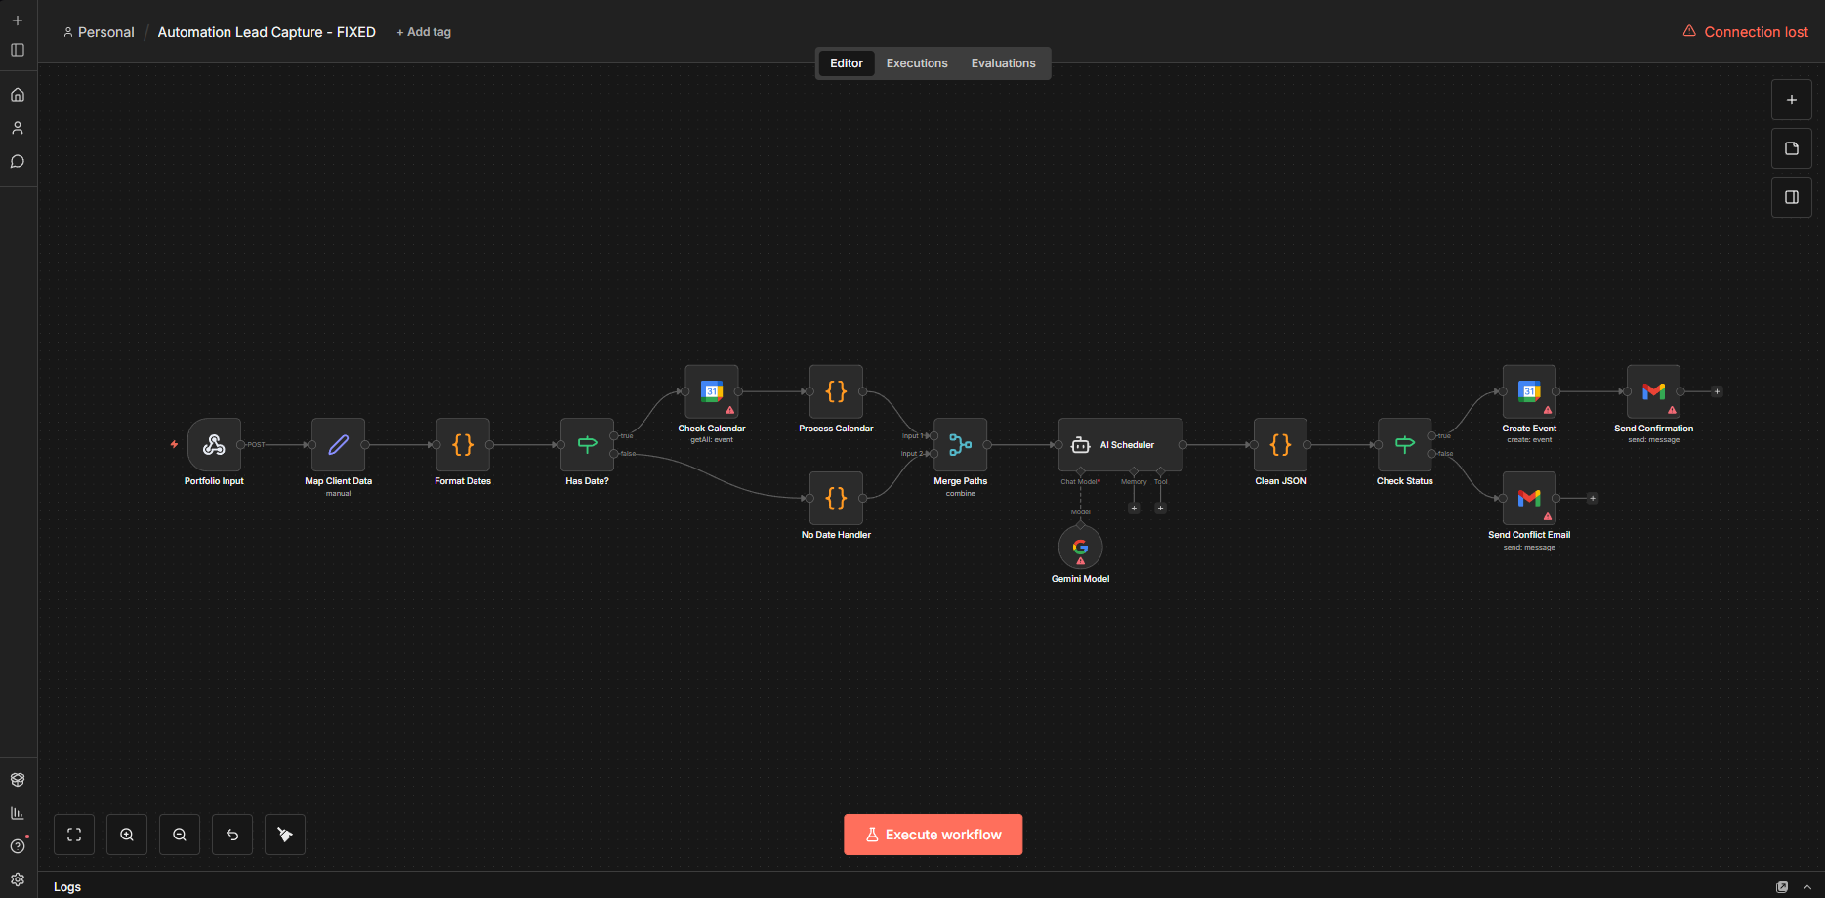1825x898 pixels.
Task: Open the AI Scheduler agent node
Action: pyautogui.click(x=1120, y=445)
